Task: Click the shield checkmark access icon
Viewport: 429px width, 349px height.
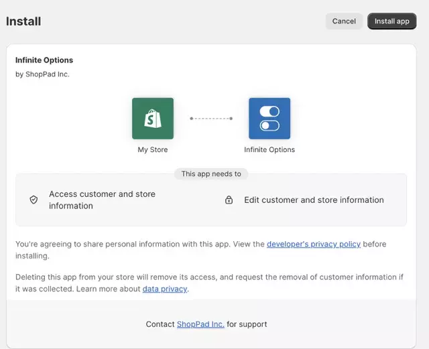Action: tap(34, 200)
